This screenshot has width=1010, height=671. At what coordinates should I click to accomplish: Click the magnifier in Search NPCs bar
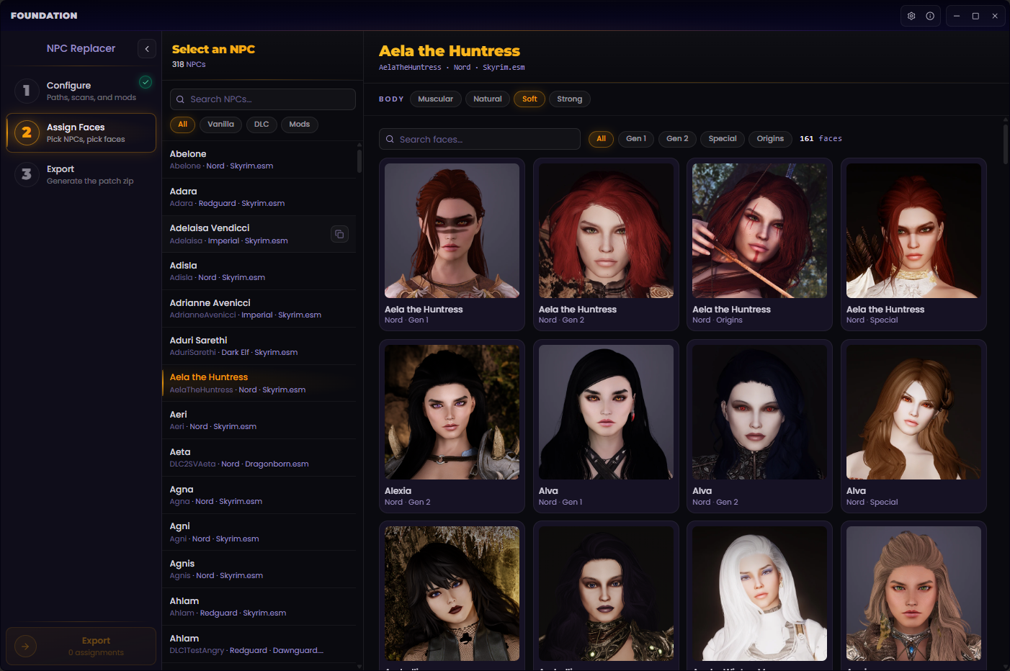[x=180, y=99]
